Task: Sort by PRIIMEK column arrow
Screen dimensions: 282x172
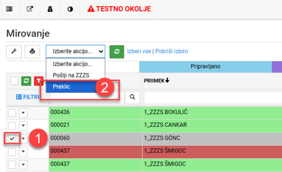Action: click(167, 81)
